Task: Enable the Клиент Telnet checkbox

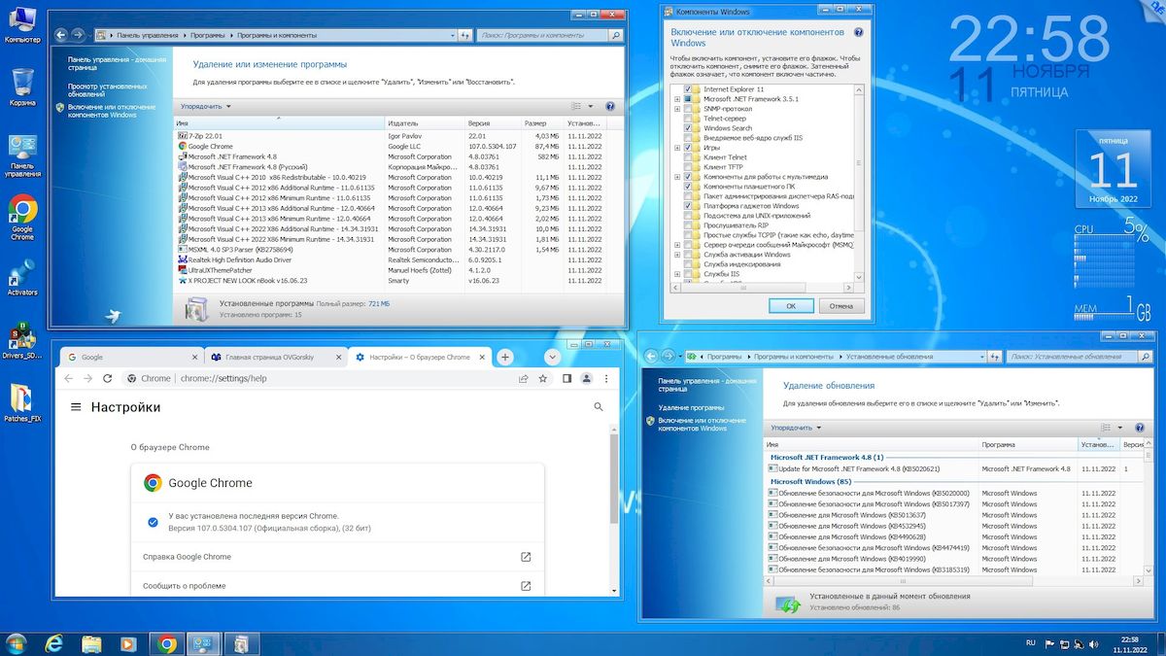Action: click(x=688, y=157)
